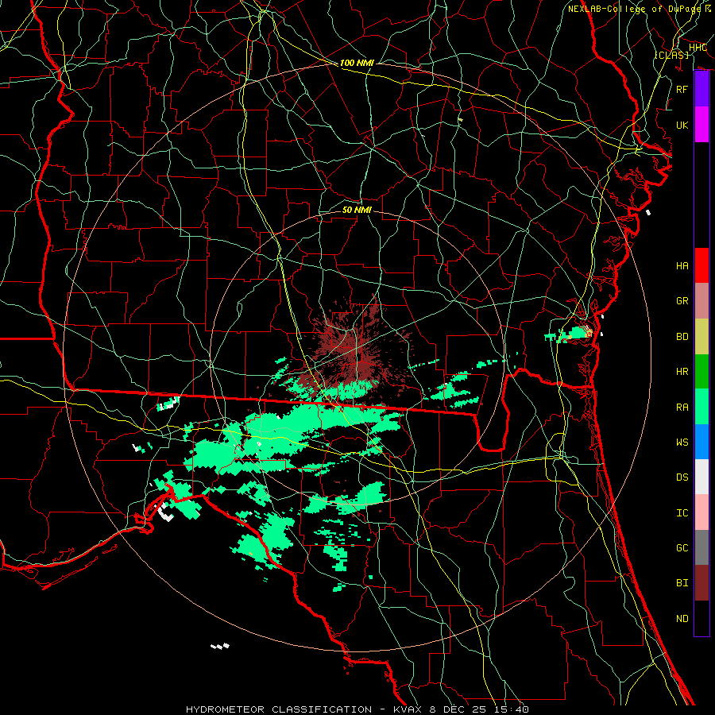Click the HR legend label
Image resolution: width=715 pixels, height=715 pixels.
(x=682, y=372)
